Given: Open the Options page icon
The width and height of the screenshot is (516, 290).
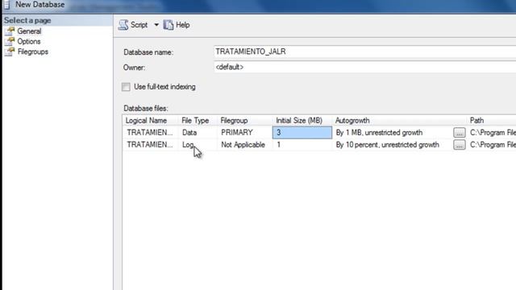Looking at the screenshot, I should pos(10,41).
